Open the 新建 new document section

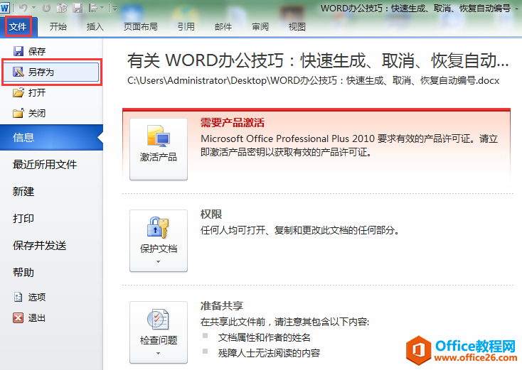23,192
